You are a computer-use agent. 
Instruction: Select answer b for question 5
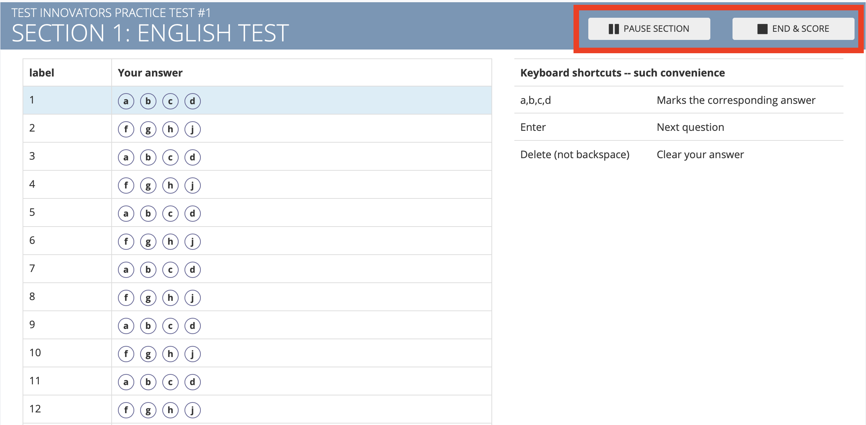pyautogui.click(x=148, y=214)
